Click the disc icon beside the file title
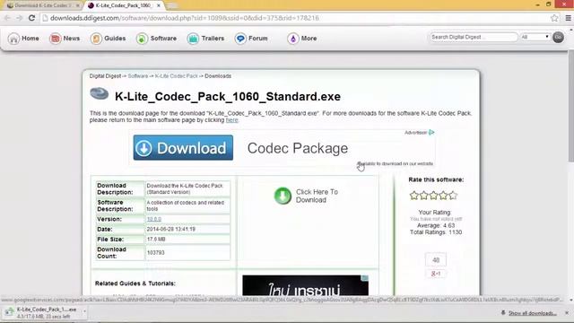 (x=100, y=93)
